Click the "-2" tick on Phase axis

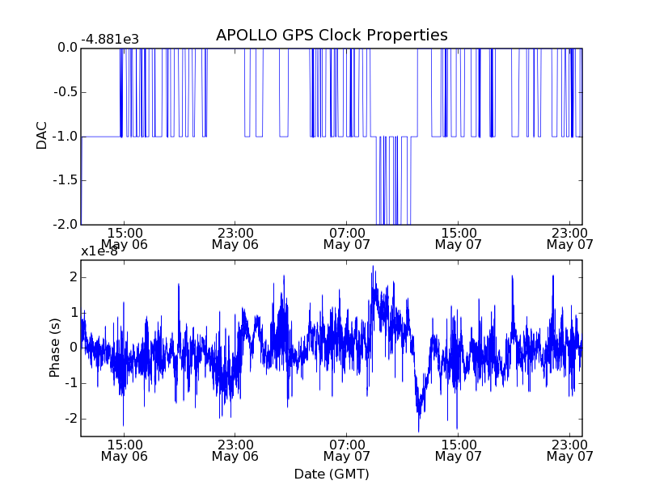(71, 419)
